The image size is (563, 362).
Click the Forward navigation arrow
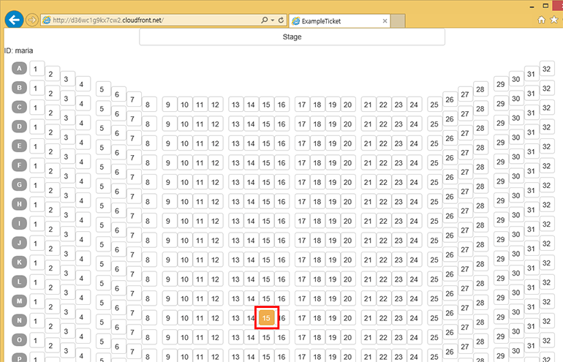[32, 20]
